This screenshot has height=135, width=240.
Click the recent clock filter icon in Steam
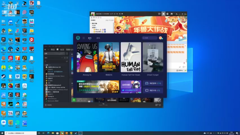pos(65,58)
